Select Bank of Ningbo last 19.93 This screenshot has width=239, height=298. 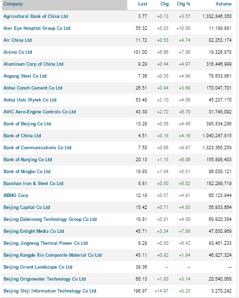141,172
